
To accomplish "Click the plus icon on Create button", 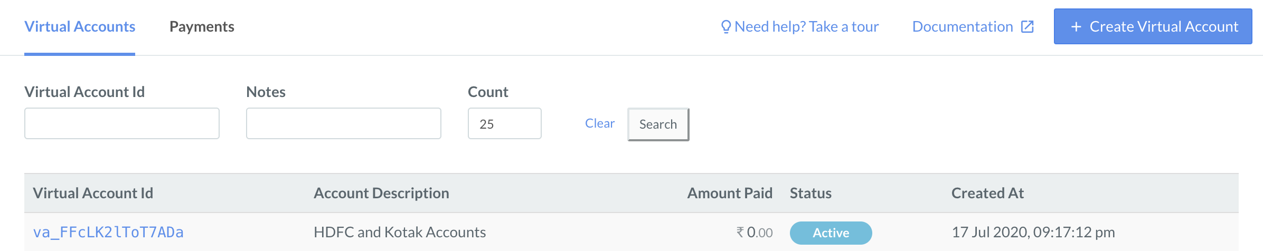I will 1076,27.
